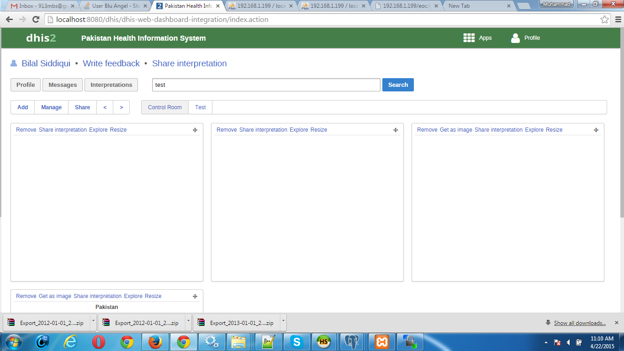This screenshot has width=624, height=351.
Task: Open the Apps grid icon
Action: [469, 38]
